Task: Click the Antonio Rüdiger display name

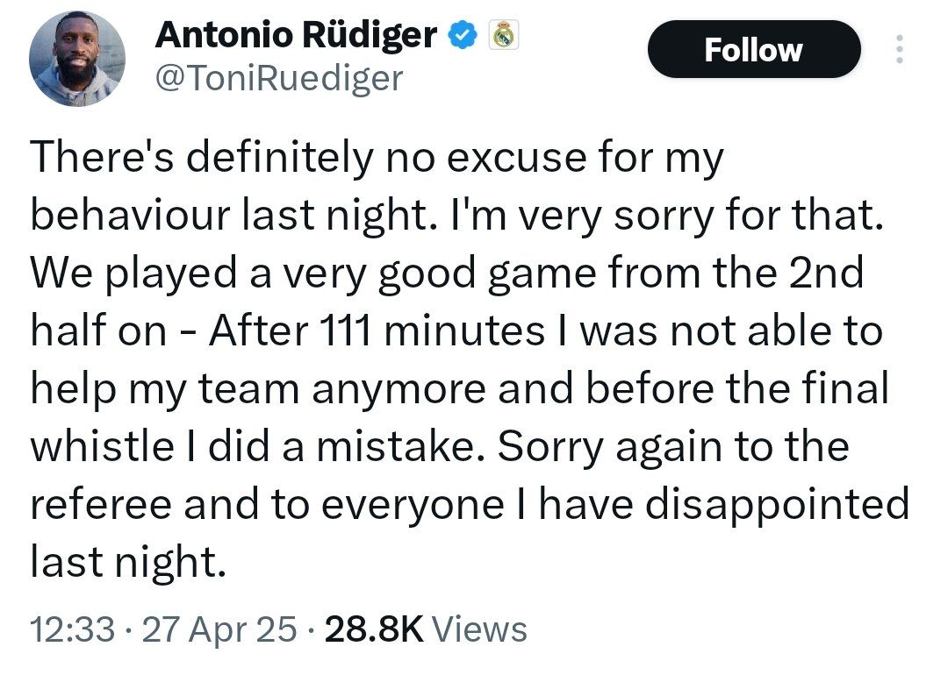Action: point(296,35)
